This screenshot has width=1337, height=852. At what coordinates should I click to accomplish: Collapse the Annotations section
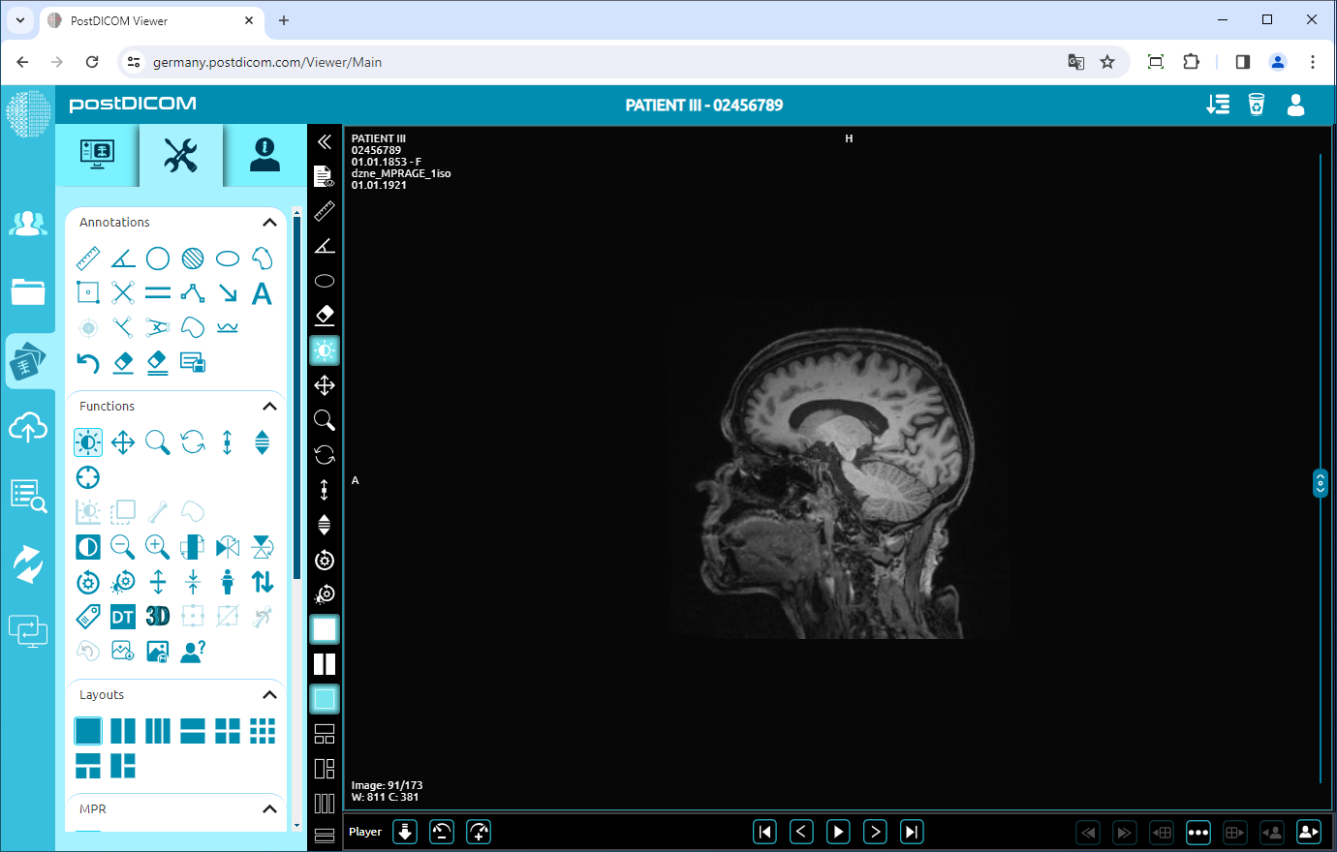pos(269,222)
